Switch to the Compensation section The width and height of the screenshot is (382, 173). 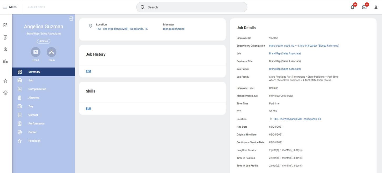37,89
